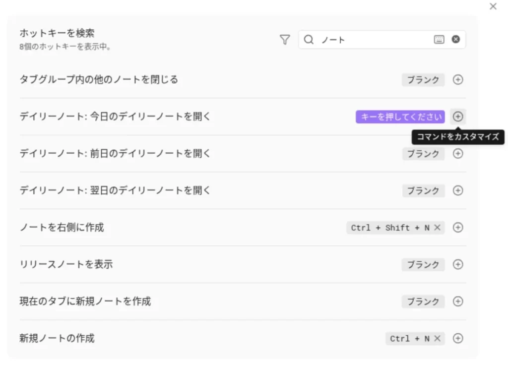Image resolution: width=508 pixels, height=365 pixels.
Task: Close the hotkey settings dialog
Action: point(493,6)
